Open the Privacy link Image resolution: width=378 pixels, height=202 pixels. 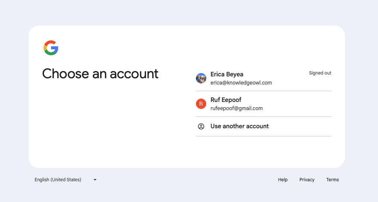click(x=307, y=180)
